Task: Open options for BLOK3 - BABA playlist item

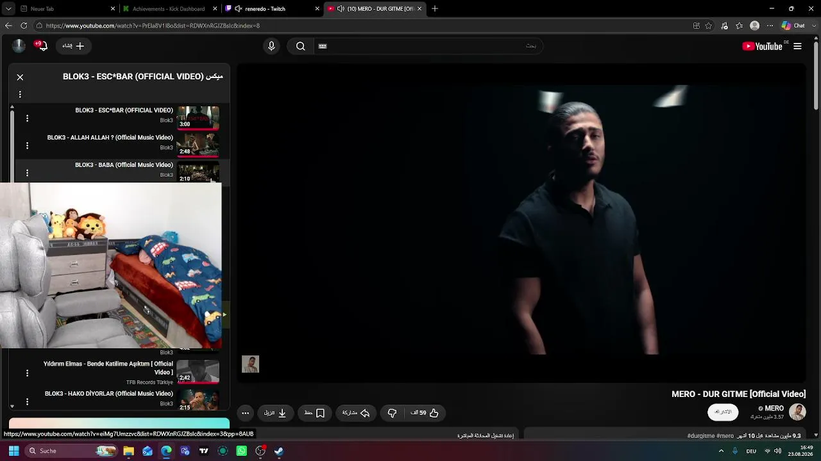Action: [27, 173]
